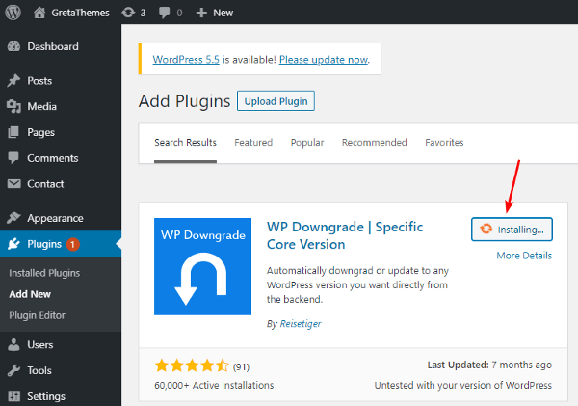Click the Media library icon
The image size is (578, 406).
(x=14, y=107)
